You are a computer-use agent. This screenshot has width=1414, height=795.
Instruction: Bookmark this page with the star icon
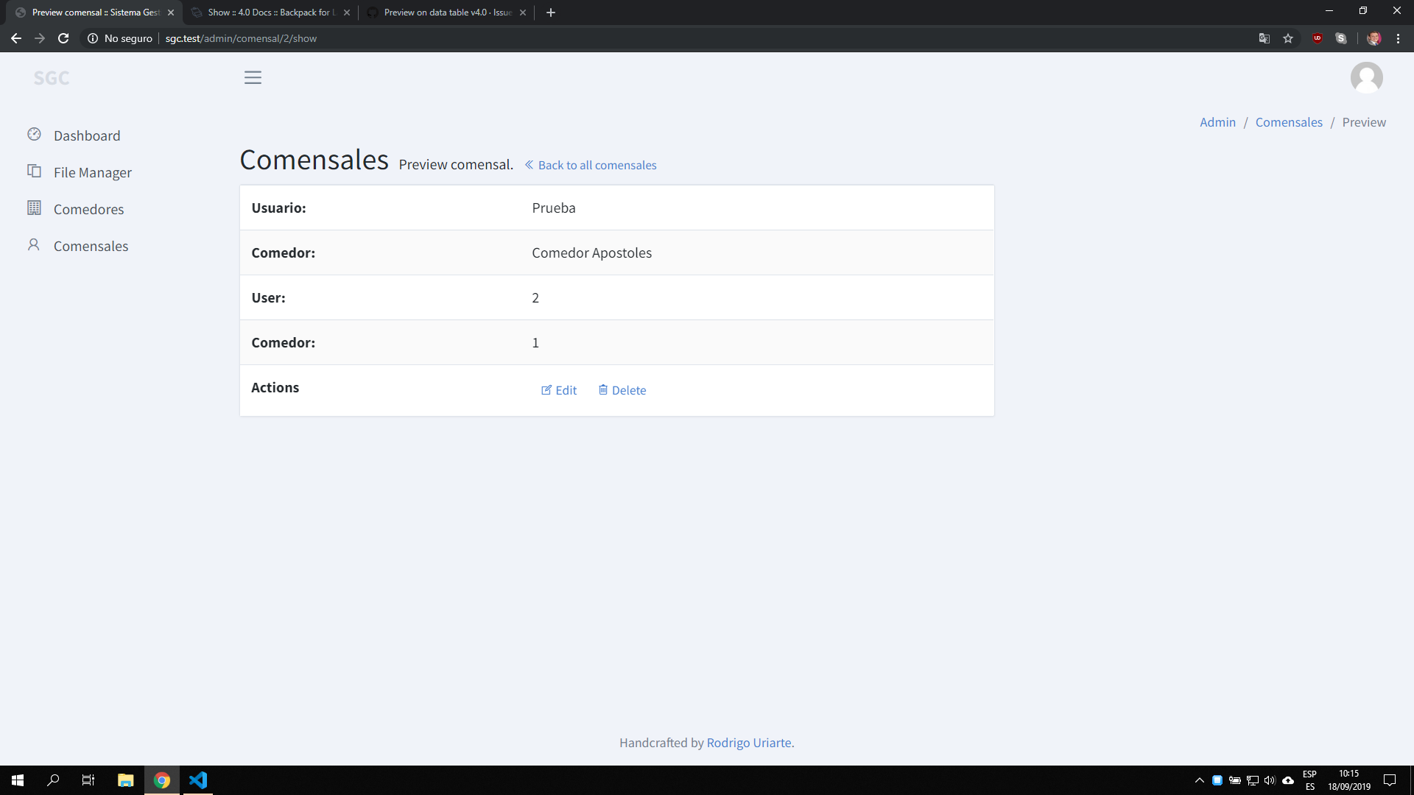pyautogui.click(x=1288, y=38)
